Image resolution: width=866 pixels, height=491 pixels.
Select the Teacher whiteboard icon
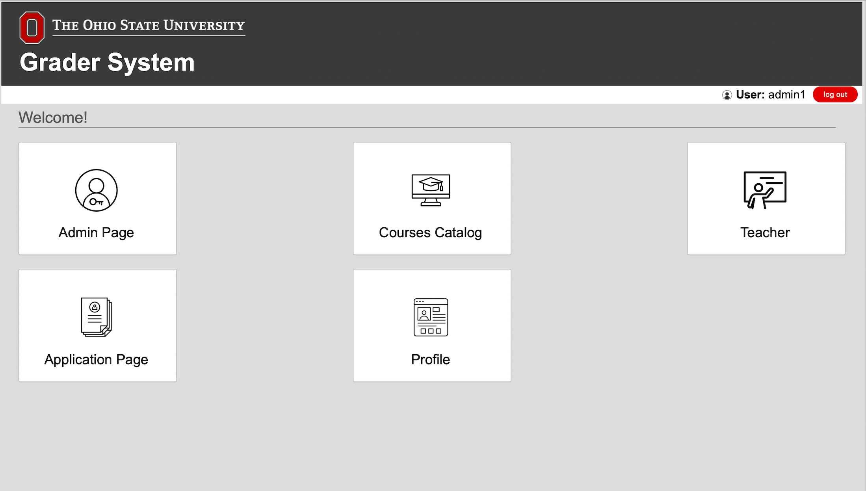[765, 190]
